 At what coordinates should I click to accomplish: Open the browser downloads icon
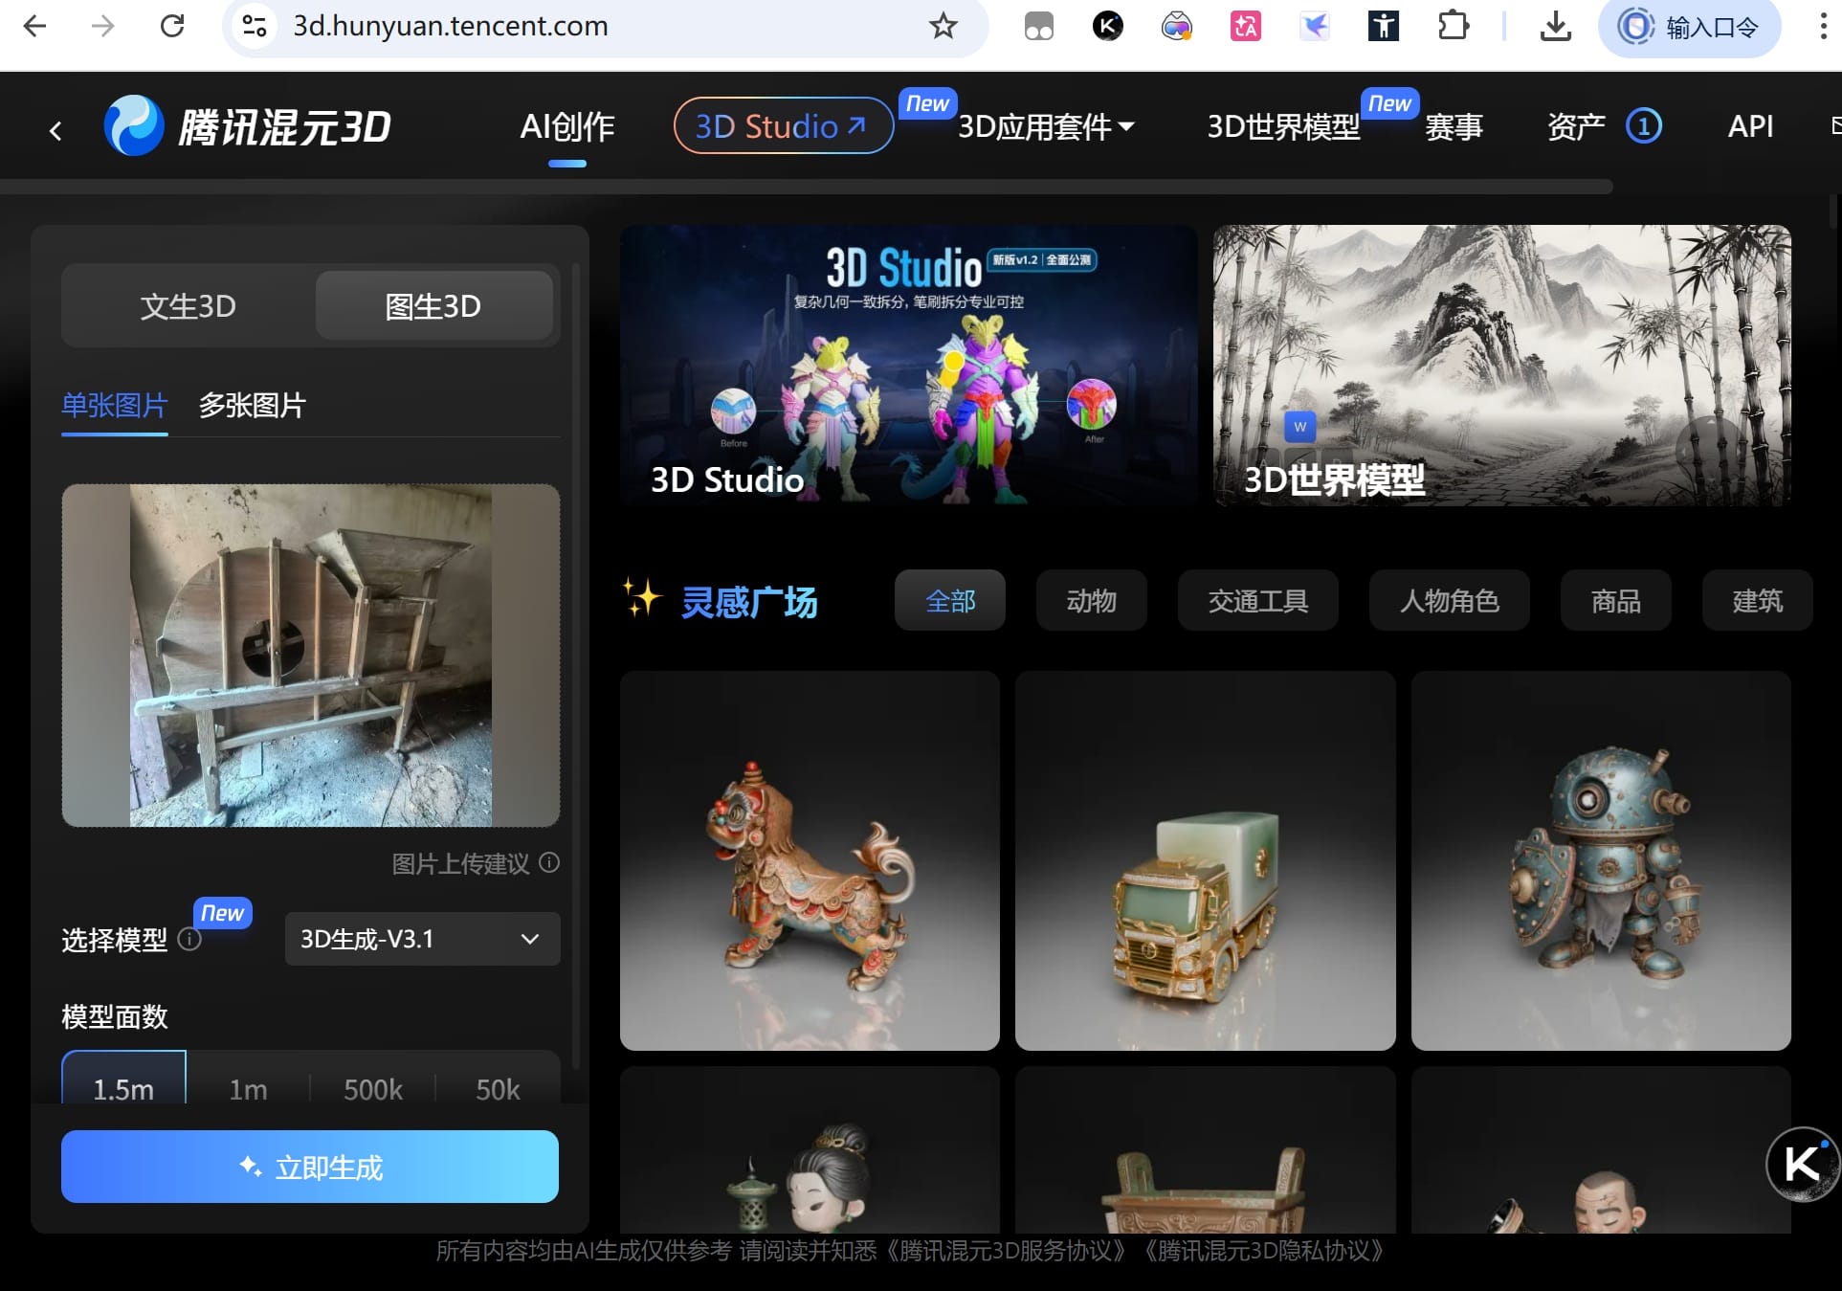click(1555, 26)
